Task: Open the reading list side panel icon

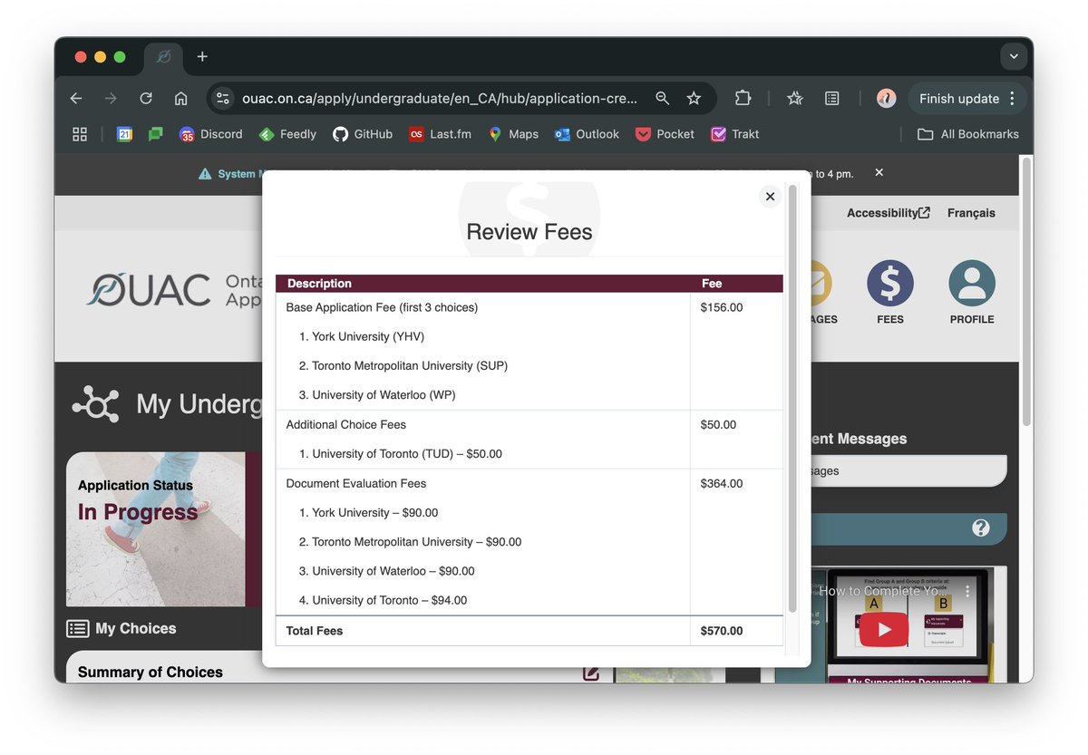Action: pos(831,98)
